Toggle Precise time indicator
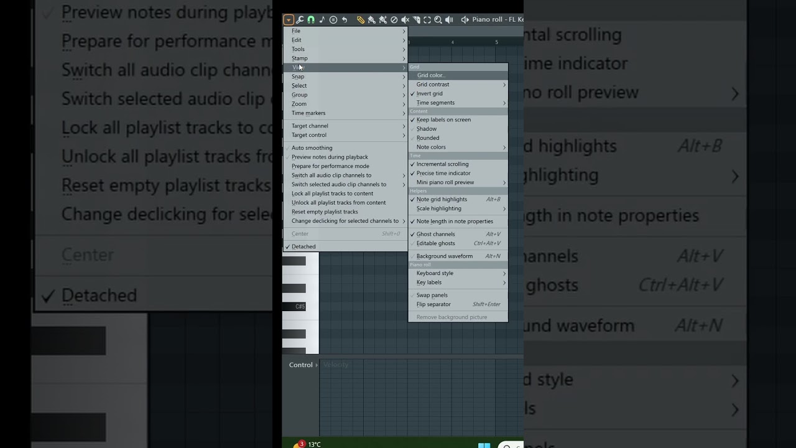This screenshot has width=796, height=448. (x=458, y=173)
